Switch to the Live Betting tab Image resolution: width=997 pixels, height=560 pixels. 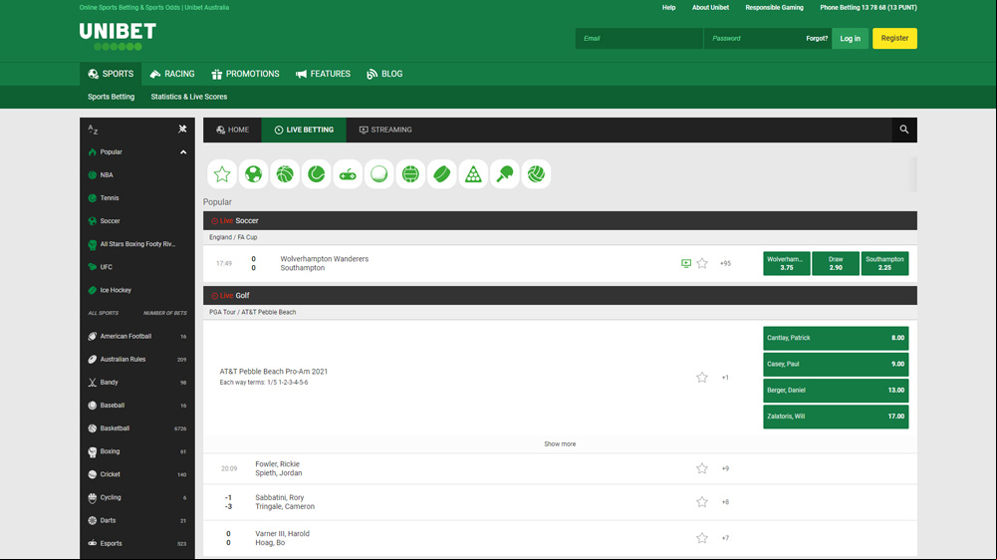[x=304, y=130]
